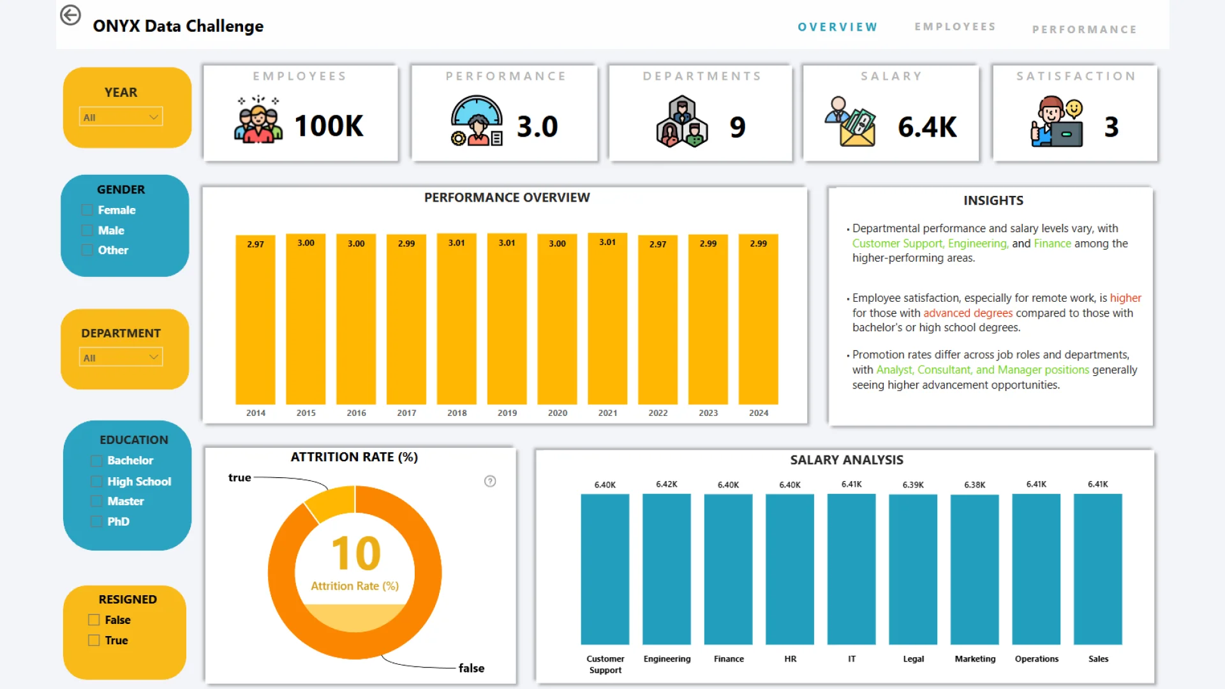Select the 2021 performance bar
The width and height of the screenshot is (1225, 689).
tap(607, 318)
